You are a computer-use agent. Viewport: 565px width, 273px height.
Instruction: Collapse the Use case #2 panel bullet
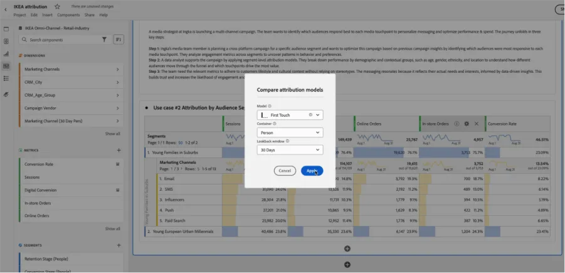[x=147, y=107]
